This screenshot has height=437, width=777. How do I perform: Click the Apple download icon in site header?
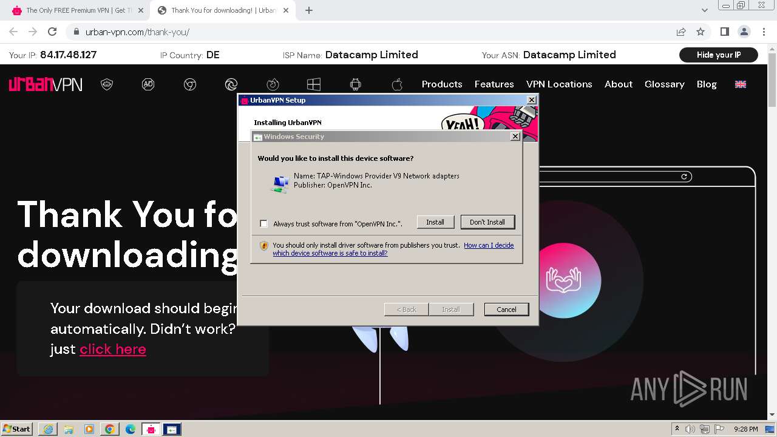pyautogui.click(x=397, y=84)
